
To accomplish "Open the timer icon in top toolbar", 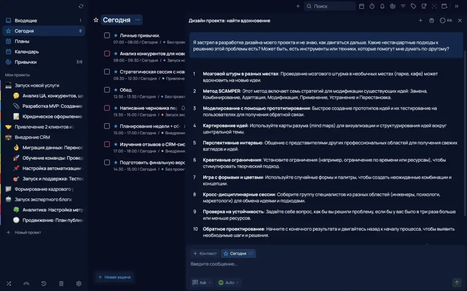I will (x=372, y=6).
